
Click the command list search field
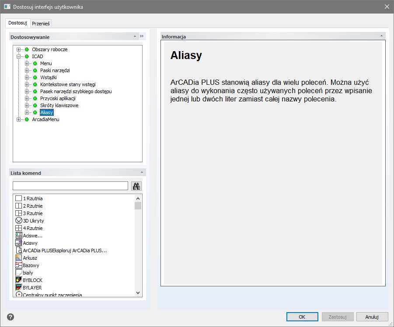coord(70,186)
